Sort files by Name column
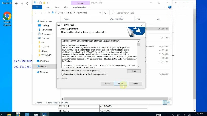This screenshot has width=207, height=116. coord(66,19)
